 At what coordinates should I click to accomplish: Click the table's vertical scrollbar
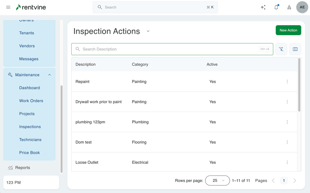[x=299, y=85]
